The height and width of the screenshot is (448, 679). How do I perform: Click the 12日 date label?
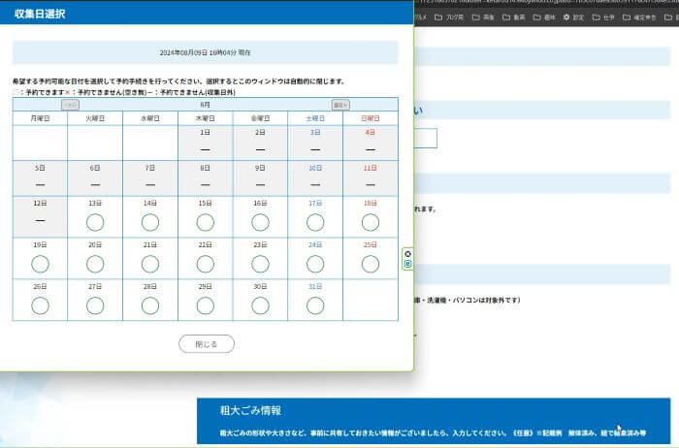tap(40, 204)
